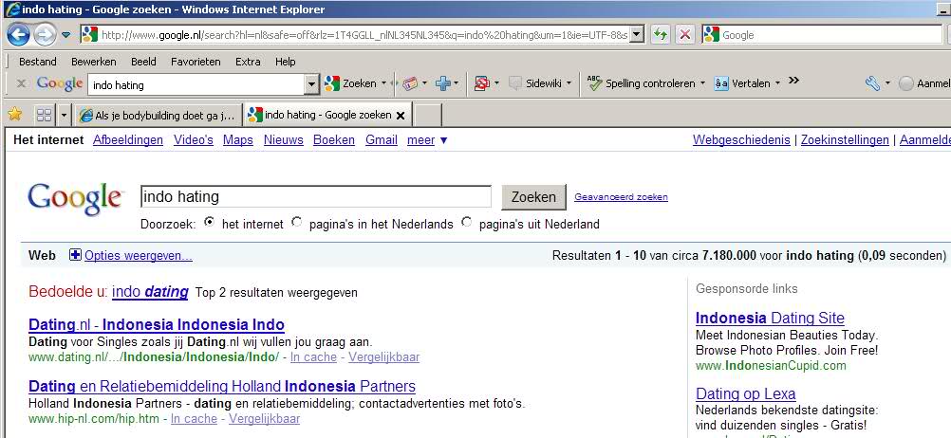951x438 pixels.
Task: Switch to 'Als je bodybuilding doet' tab
Action: point(157,116)
